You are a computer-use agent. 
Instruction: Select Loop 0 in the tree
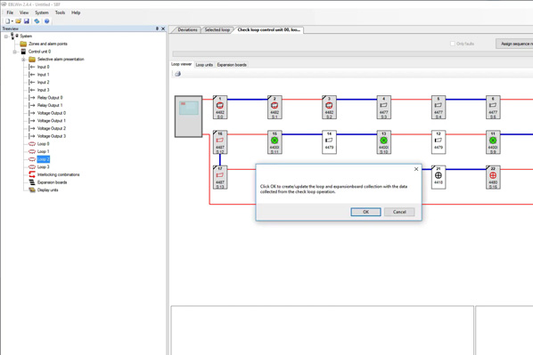43,144
